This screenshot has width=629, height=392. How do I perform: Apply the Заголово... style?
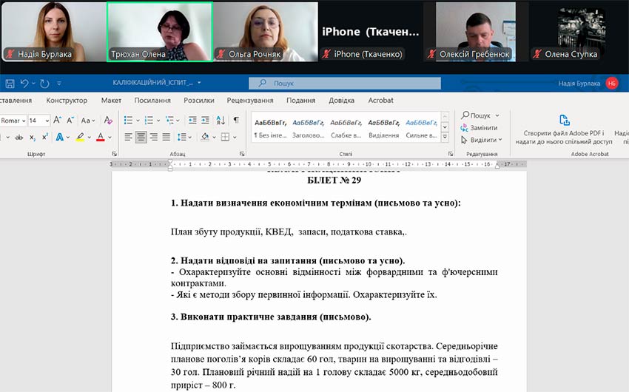tap(308, 128)
